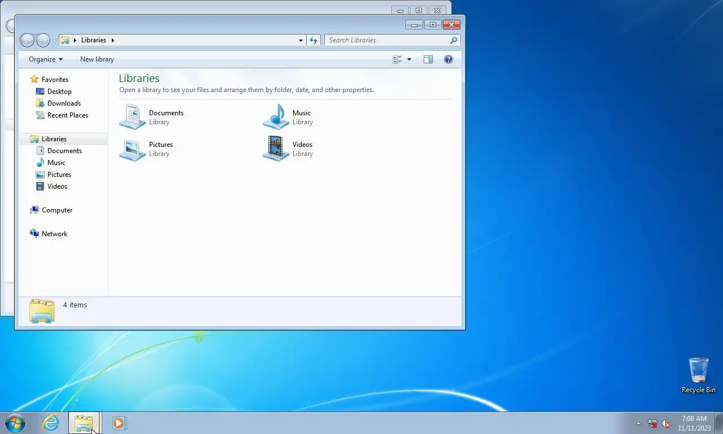Screen dimensions: 723x434
Task: Open the More view options dropdown arrow
Action: point(409,59)
